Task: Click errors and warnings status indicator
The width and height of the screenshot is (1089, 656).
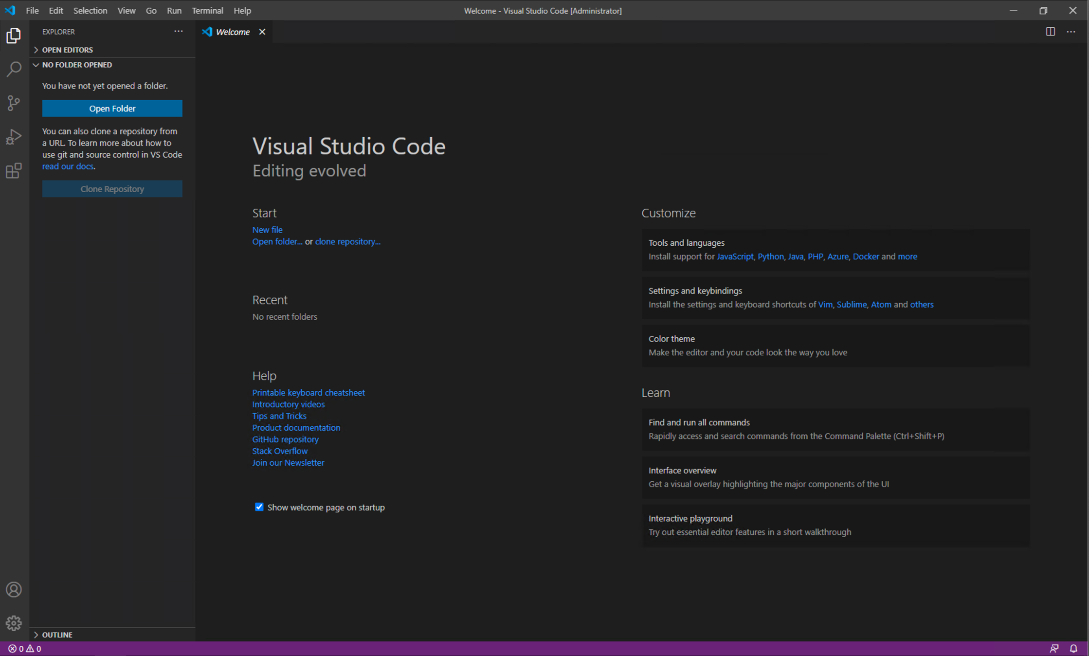Action: 25,648
